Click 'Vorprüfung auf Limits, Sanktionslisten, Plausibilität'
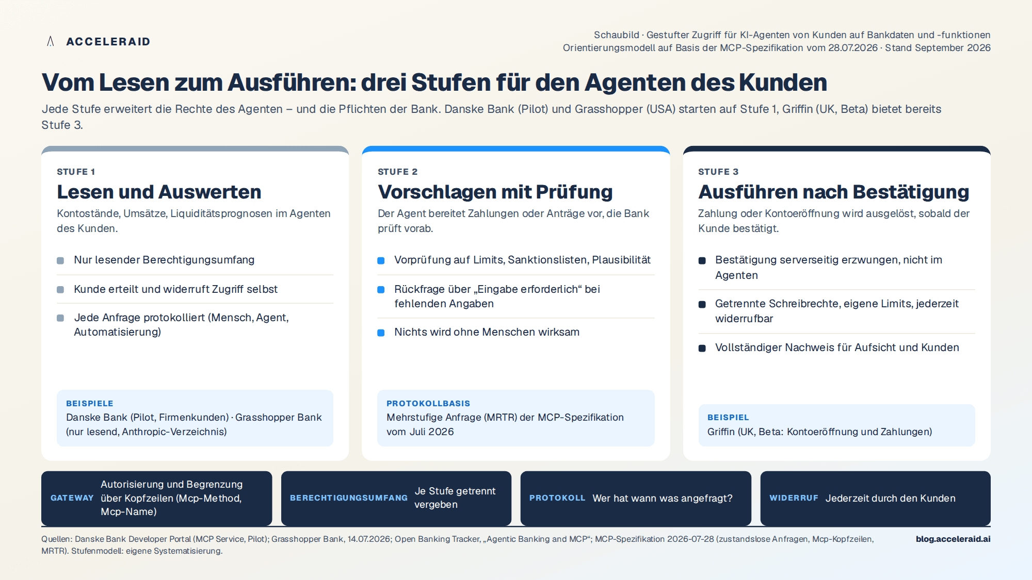Viewport: 1032px width, 580px height. pyautogui.click(x=522, y=260)
